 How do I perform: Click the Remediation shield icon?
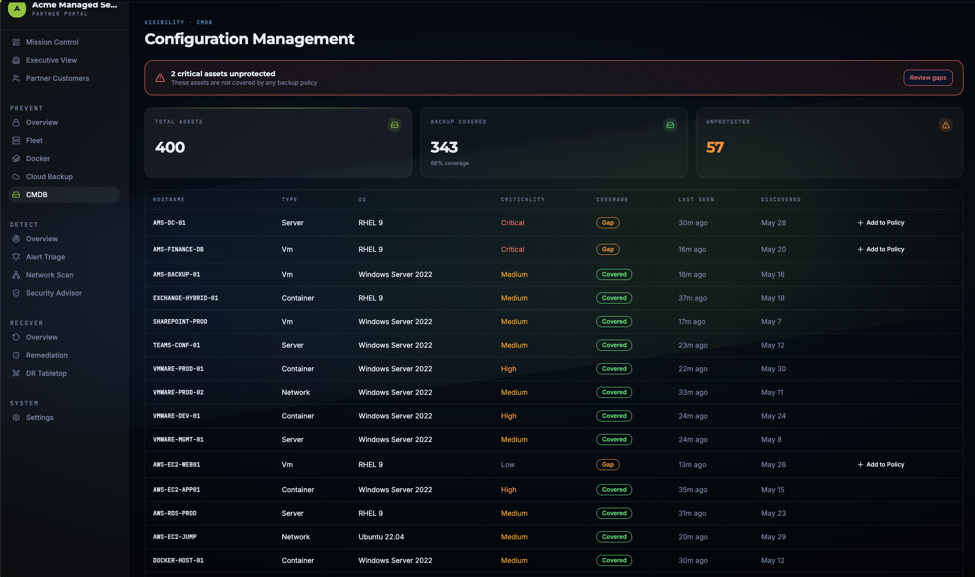pos(16,355)
